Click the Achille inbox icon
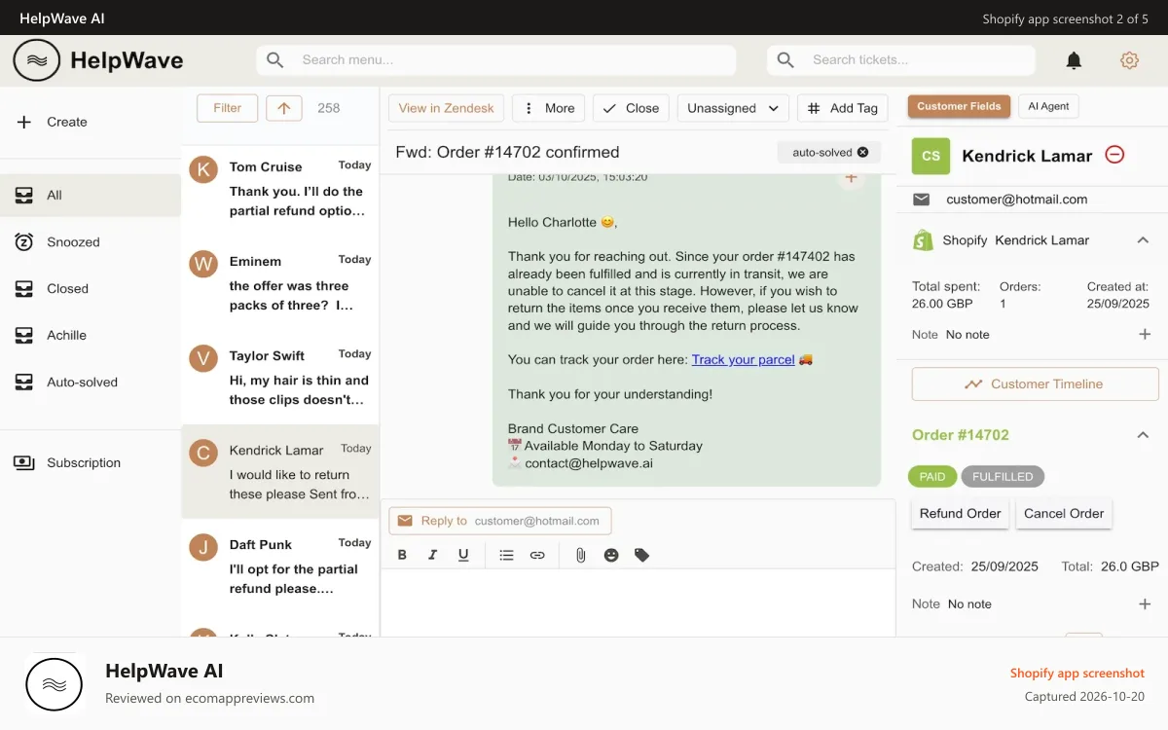This screenshot has height=730, width=1168. 24,335
